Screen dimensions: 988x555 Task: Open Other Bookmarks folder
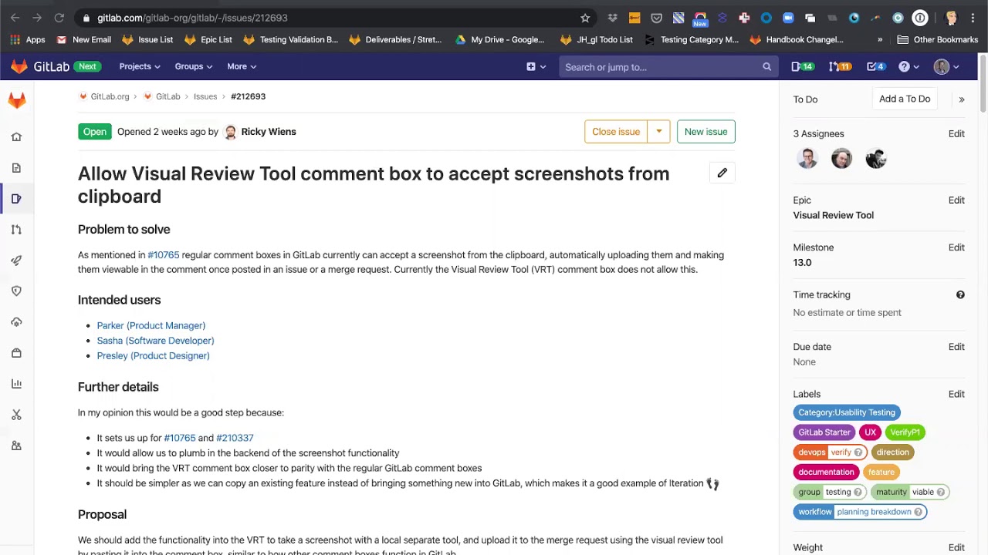(x=938, y=39)
